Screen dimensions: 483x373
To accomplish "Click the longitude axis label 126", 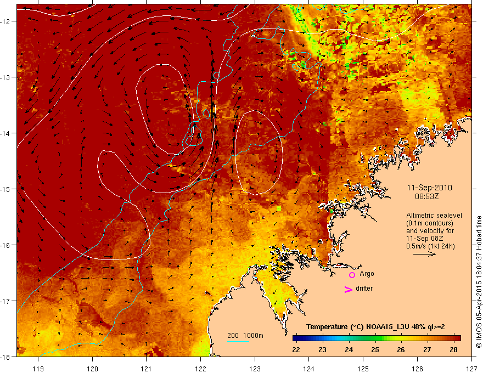I will 417,369.
